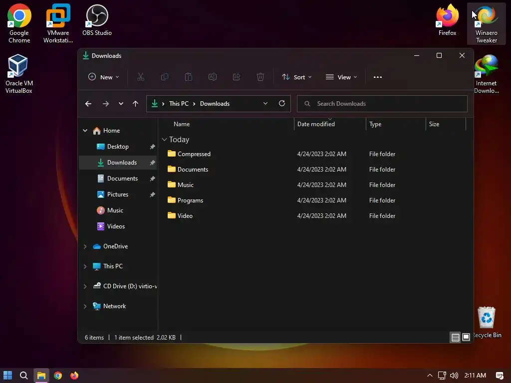Screen dimensions: 511x383
Task: Click the Paste clipboard icon in toolbar
Action: point(188,77)
